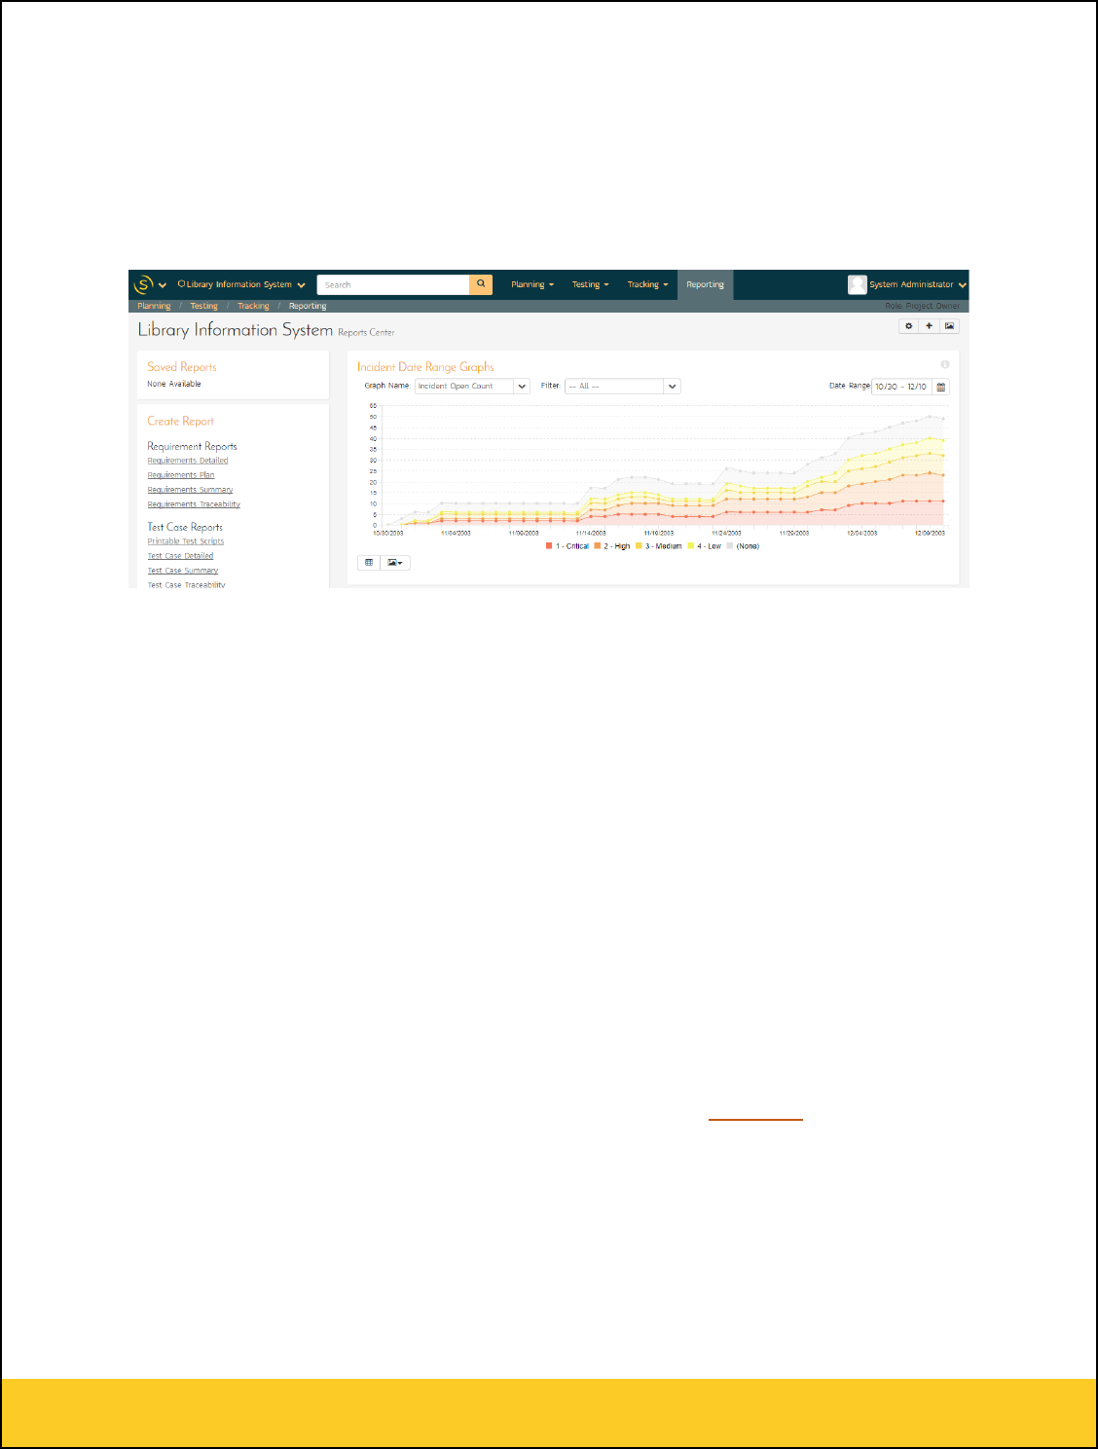Toggle the 3 - Medium legend swatch
The image size is (1098, 1449).
[x=640, y=546]
